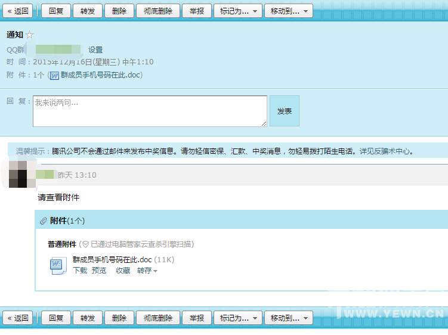
Task: Click the paperclip icon beside 附件(1个)
Action: pyautogui.click(x=44, y=221)
